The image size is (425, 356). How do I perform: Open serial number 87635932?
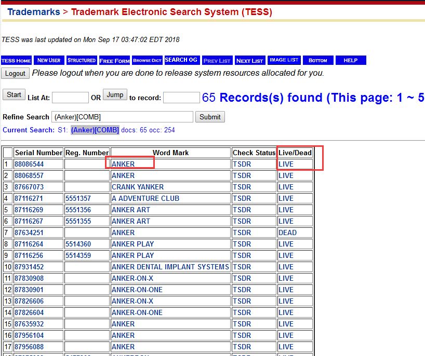[x=29, y=324]
